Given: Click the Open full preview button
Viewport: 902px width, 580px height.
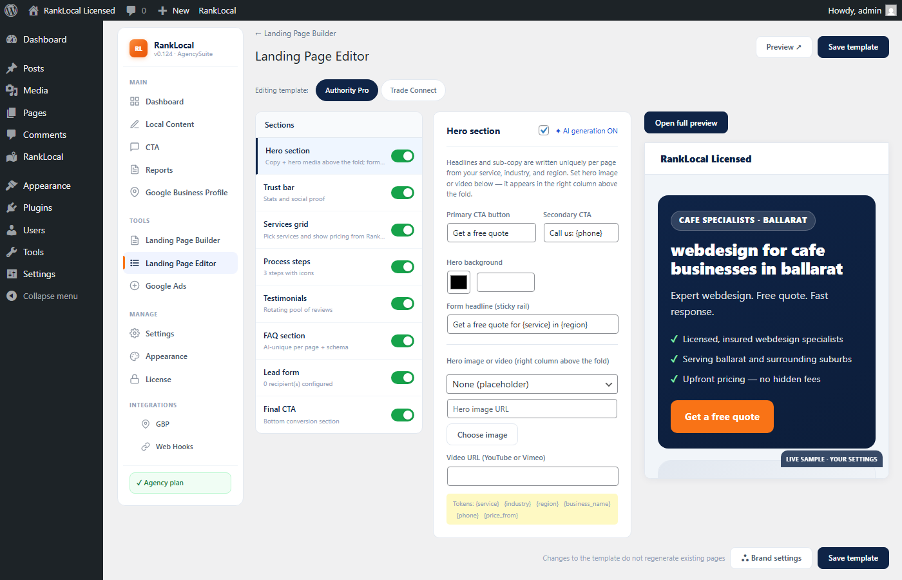Looking at the screenshot, I should [x=686, y=122].
